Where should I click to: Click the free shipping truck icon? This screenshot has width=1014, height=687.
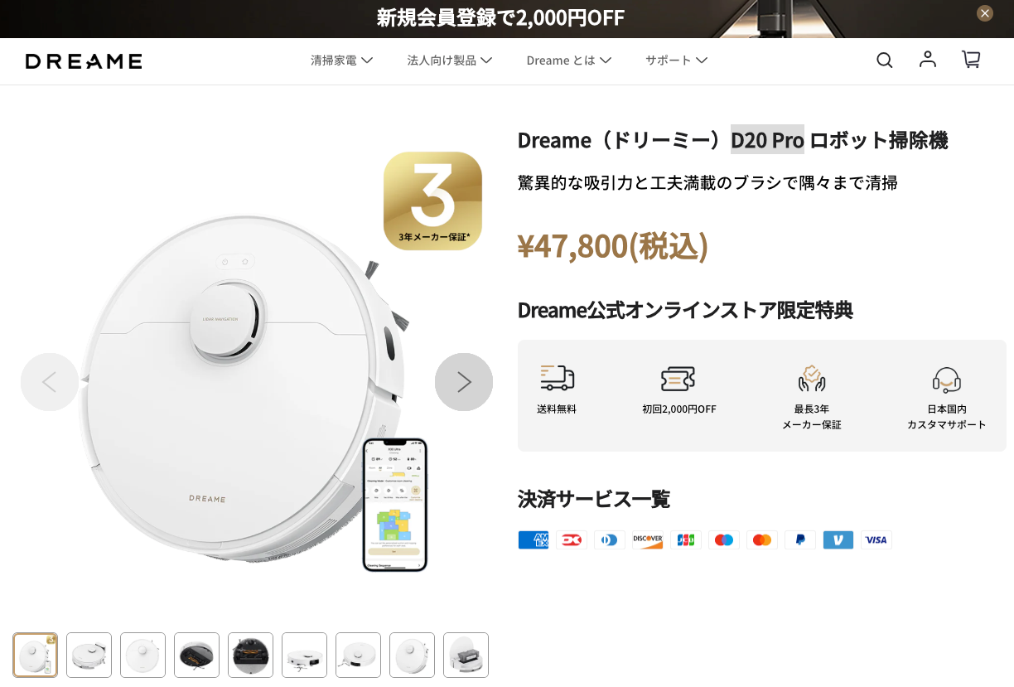pyautogui.click(x=557, y=378)
